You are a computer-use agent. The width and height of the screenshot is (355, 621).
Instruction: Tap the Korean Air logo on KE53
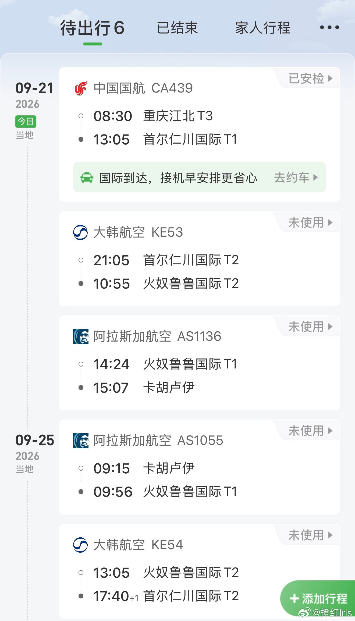tap(80, 232)
